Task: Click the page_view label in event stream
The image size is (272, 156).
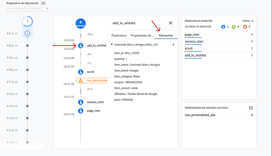Action: (x=94, y=111)
